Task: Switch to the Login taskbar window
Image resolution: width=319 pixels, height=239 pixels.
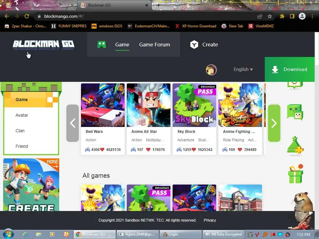Action: tap(181, 234)
